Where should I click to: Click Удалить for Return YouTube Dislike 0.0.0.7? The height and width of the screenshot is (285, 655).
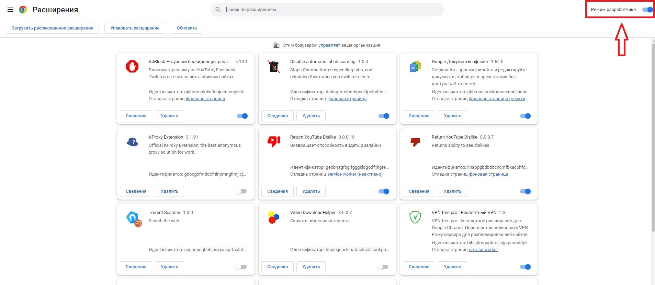453,191
